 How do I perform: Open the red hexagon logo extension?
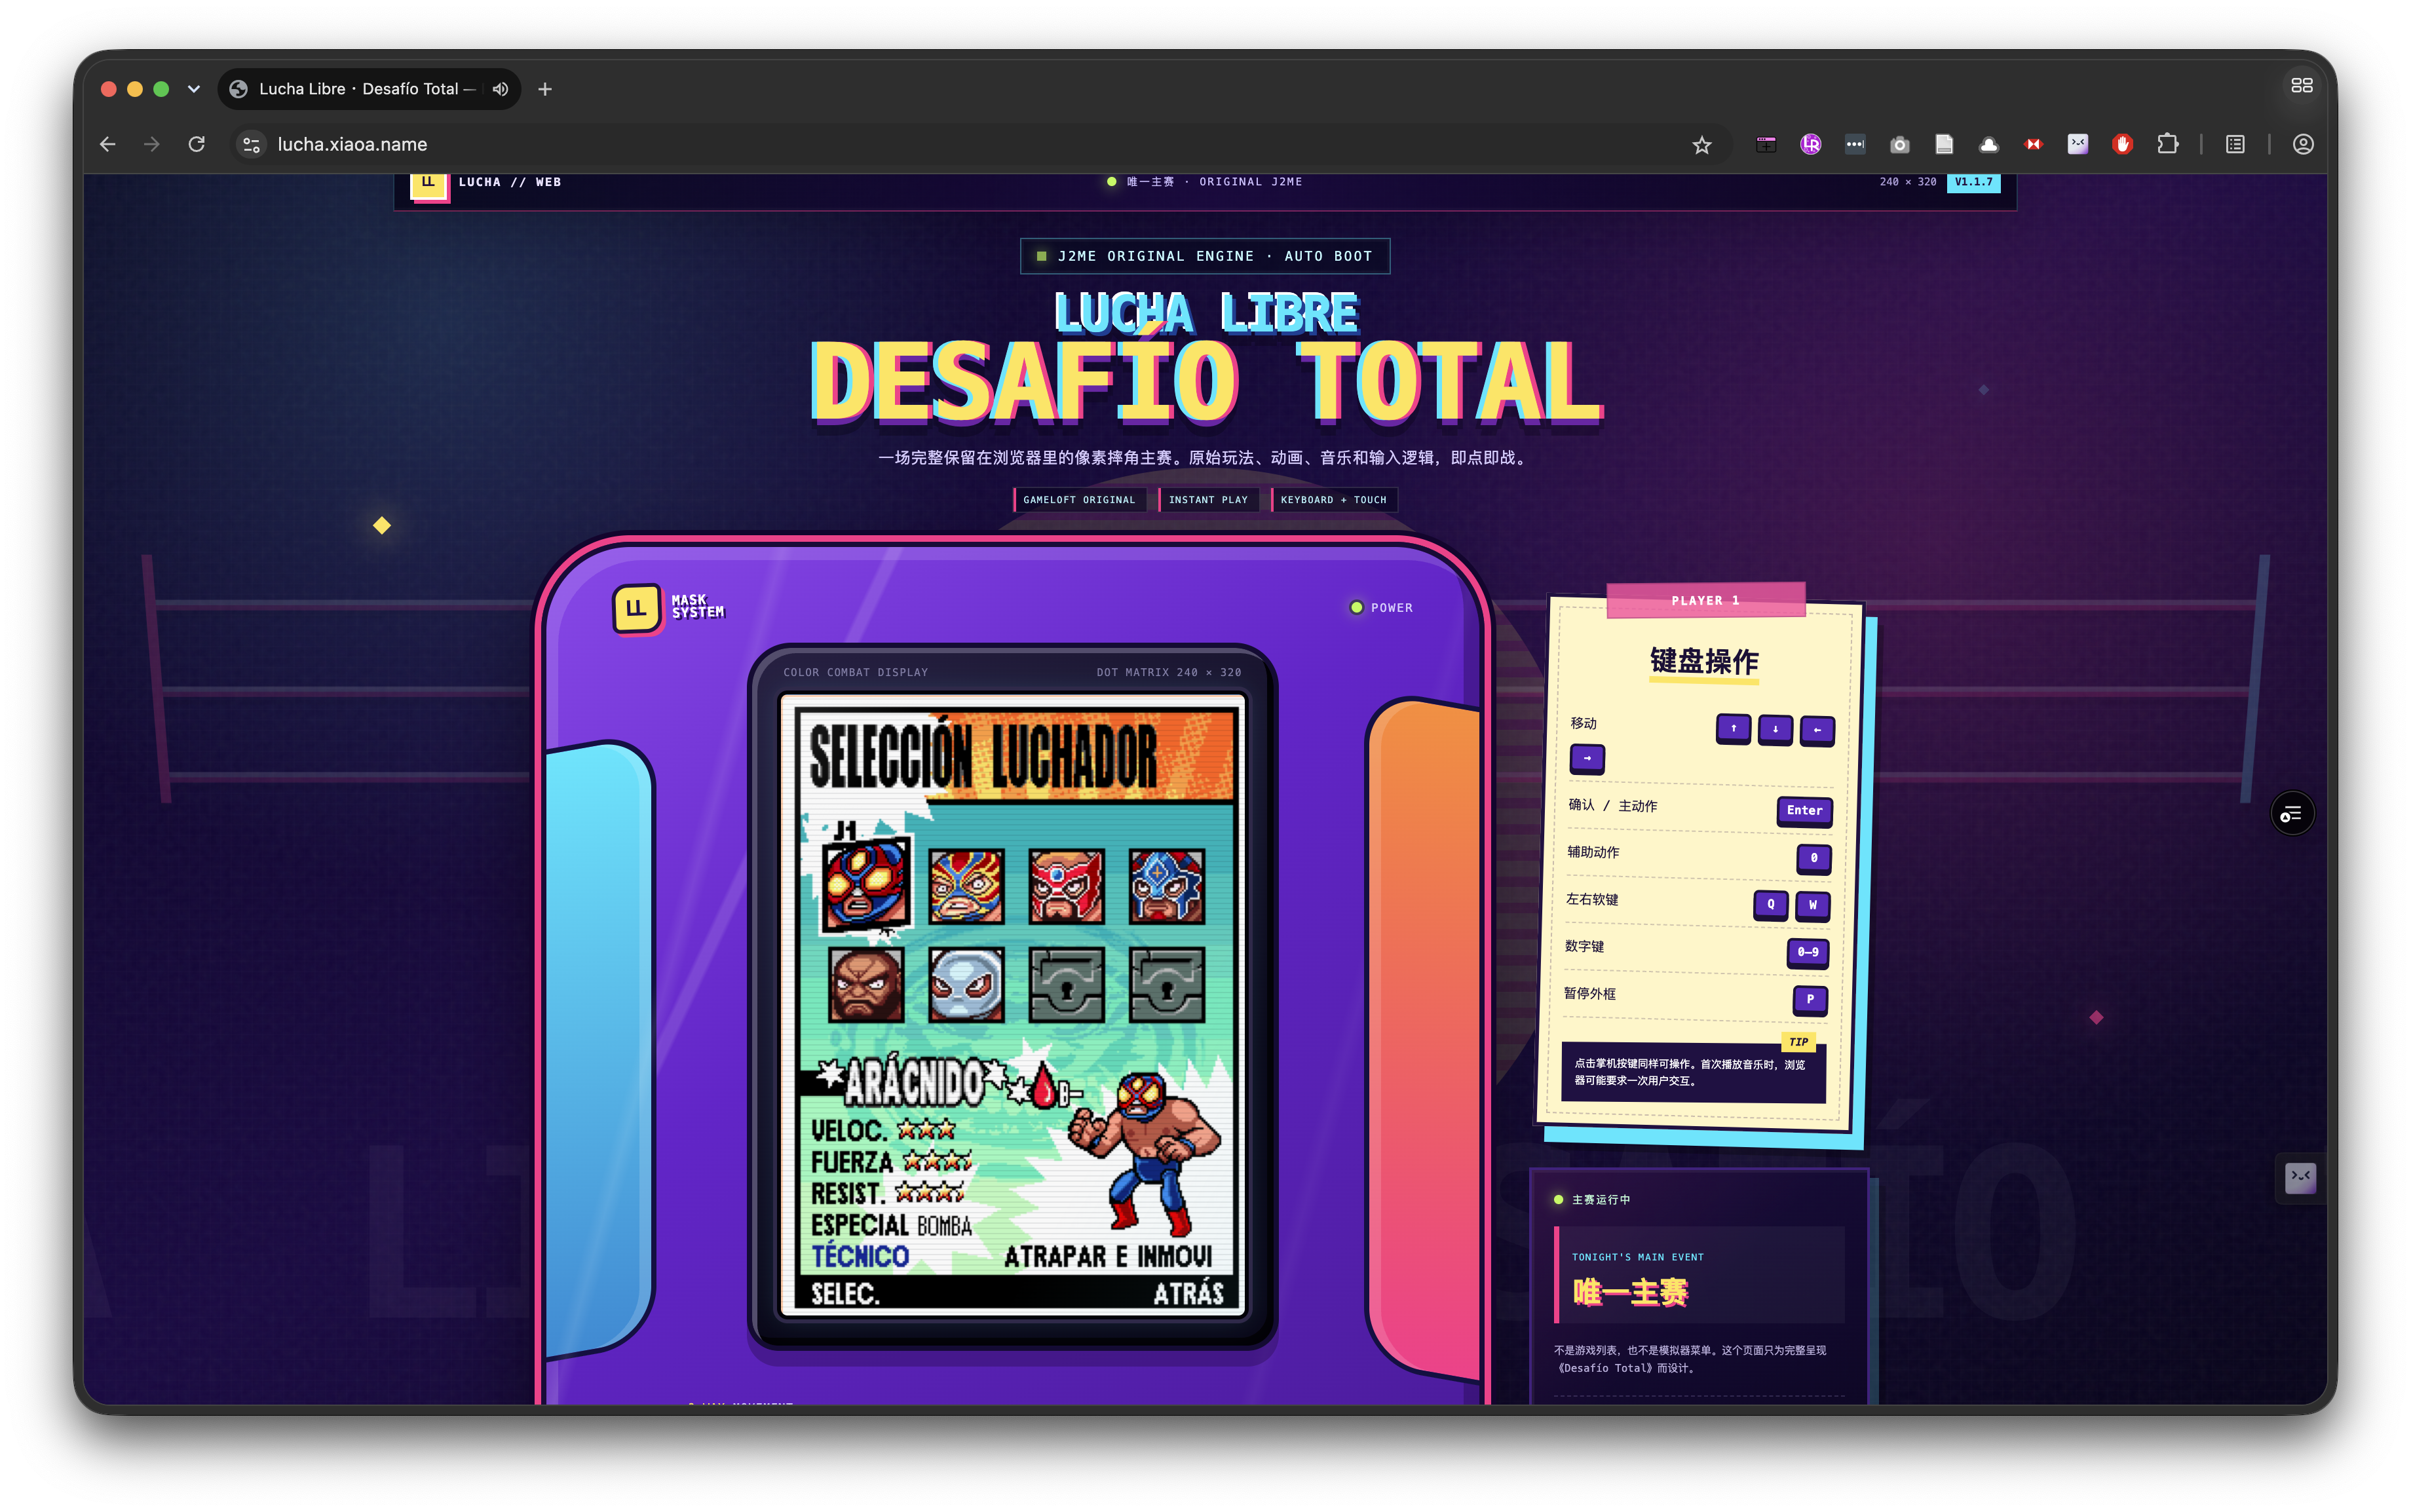point(2033,145)
